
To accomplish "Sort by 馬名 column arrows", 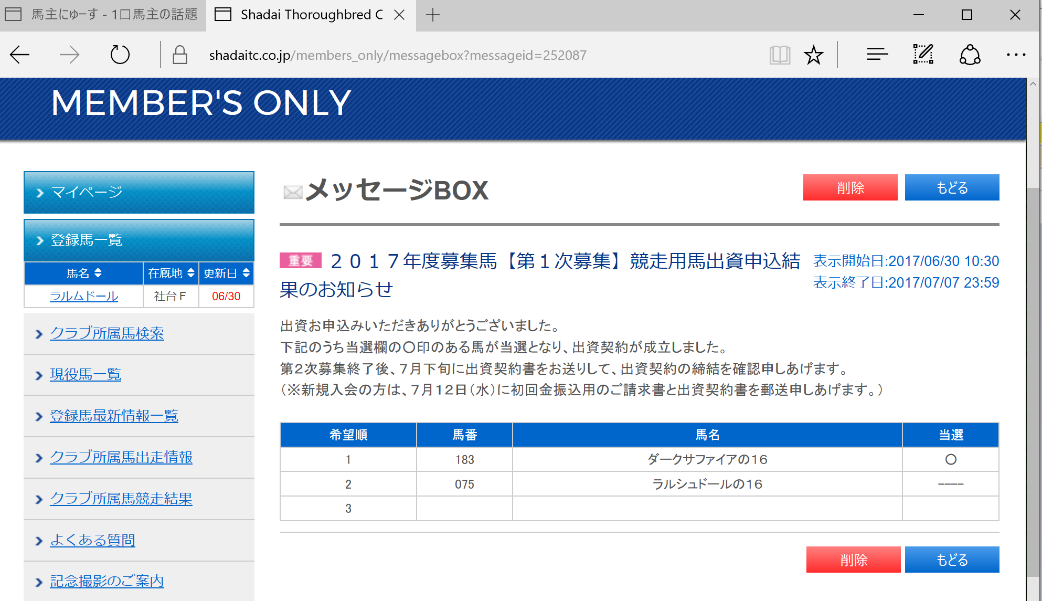I will [98, 273].
